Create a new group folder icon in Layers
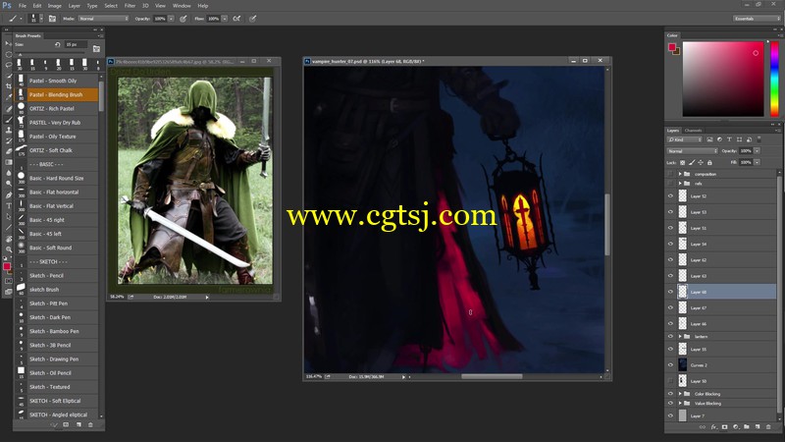This screenshot has width=785, height=442. point(747,427)
